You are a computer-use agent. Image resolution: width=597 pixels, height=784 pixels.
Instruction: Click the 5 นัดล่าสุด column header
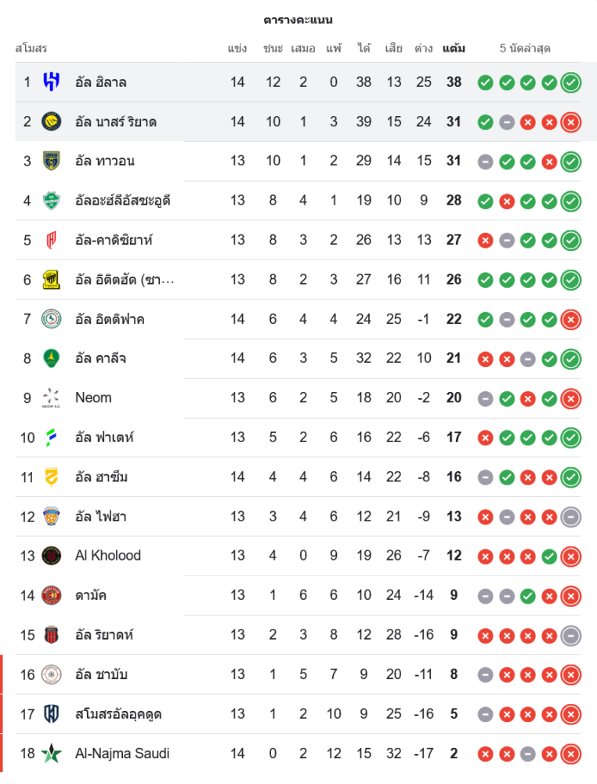pyautogui.click(x=525, y=49)
